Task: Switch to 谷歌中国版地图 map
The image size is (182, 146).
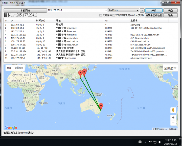Action: (x=154, y=15)
